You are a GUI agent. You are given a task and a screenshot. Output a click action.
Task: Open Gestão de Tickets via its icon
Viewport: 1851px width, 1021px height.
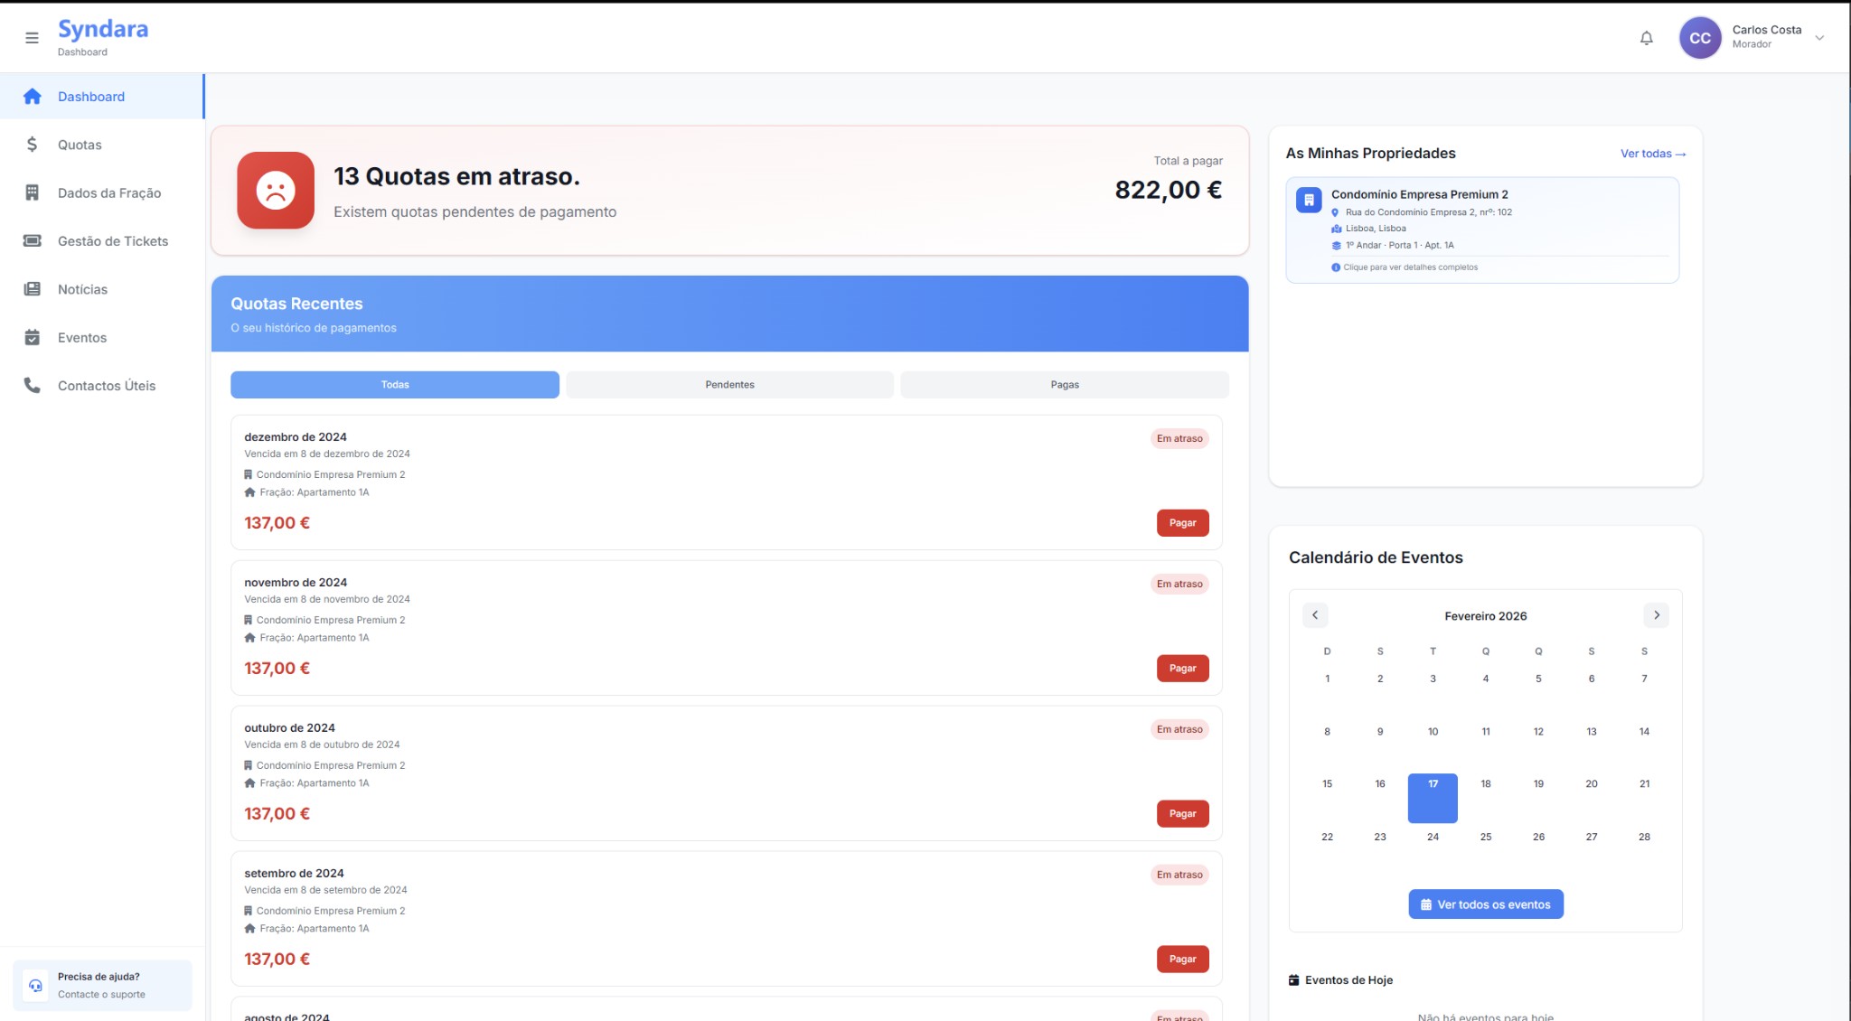(x=33, y=240)
